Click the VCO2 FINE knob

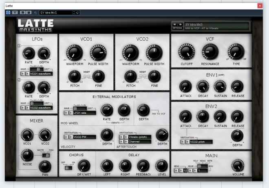click(x=154, y=76)
